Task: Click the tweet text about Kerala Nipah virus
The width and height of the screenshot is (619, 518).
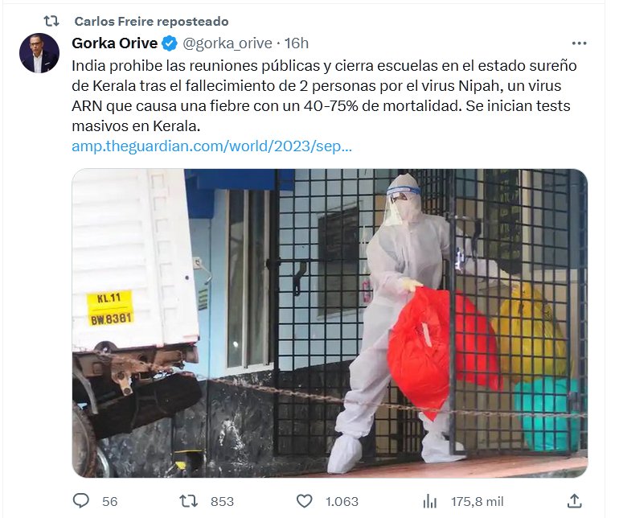Action: 324,96
